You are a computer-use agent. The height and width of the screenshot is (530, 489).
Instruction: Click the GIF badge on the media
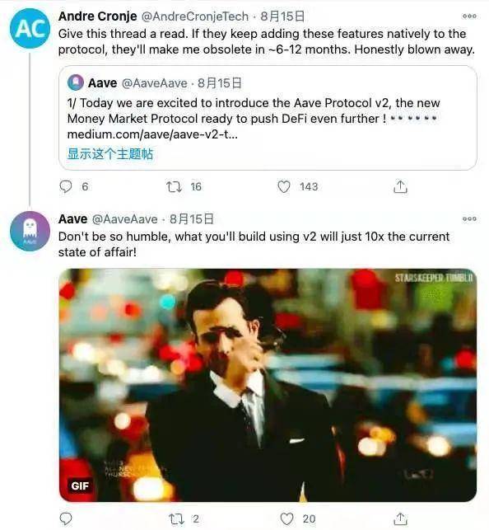80,485
